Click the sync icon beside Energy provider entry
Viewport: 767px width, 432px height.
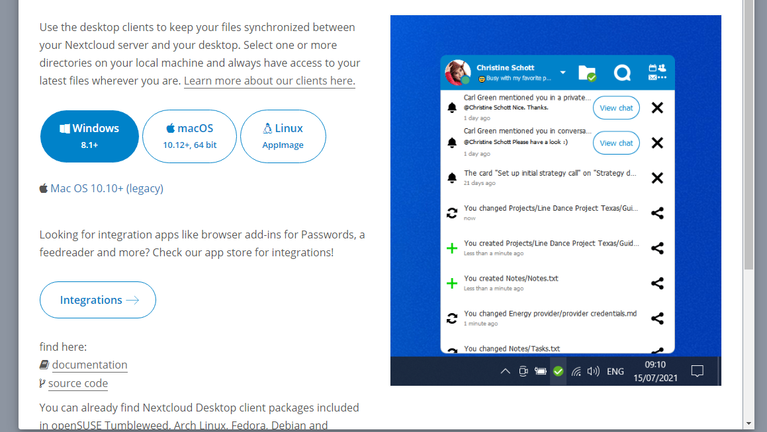coord(452,319)
